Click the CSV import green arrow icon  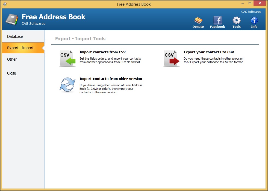pos(67,58)
